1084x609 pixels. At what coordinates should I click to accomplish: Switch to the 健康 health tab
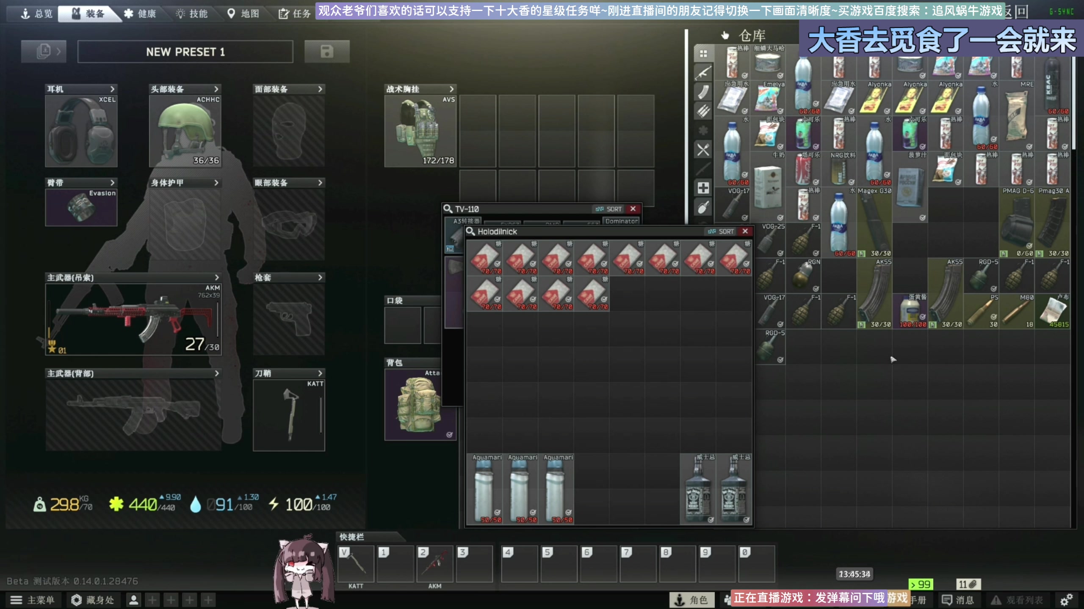pyautogui.click(x=140, y=14)
